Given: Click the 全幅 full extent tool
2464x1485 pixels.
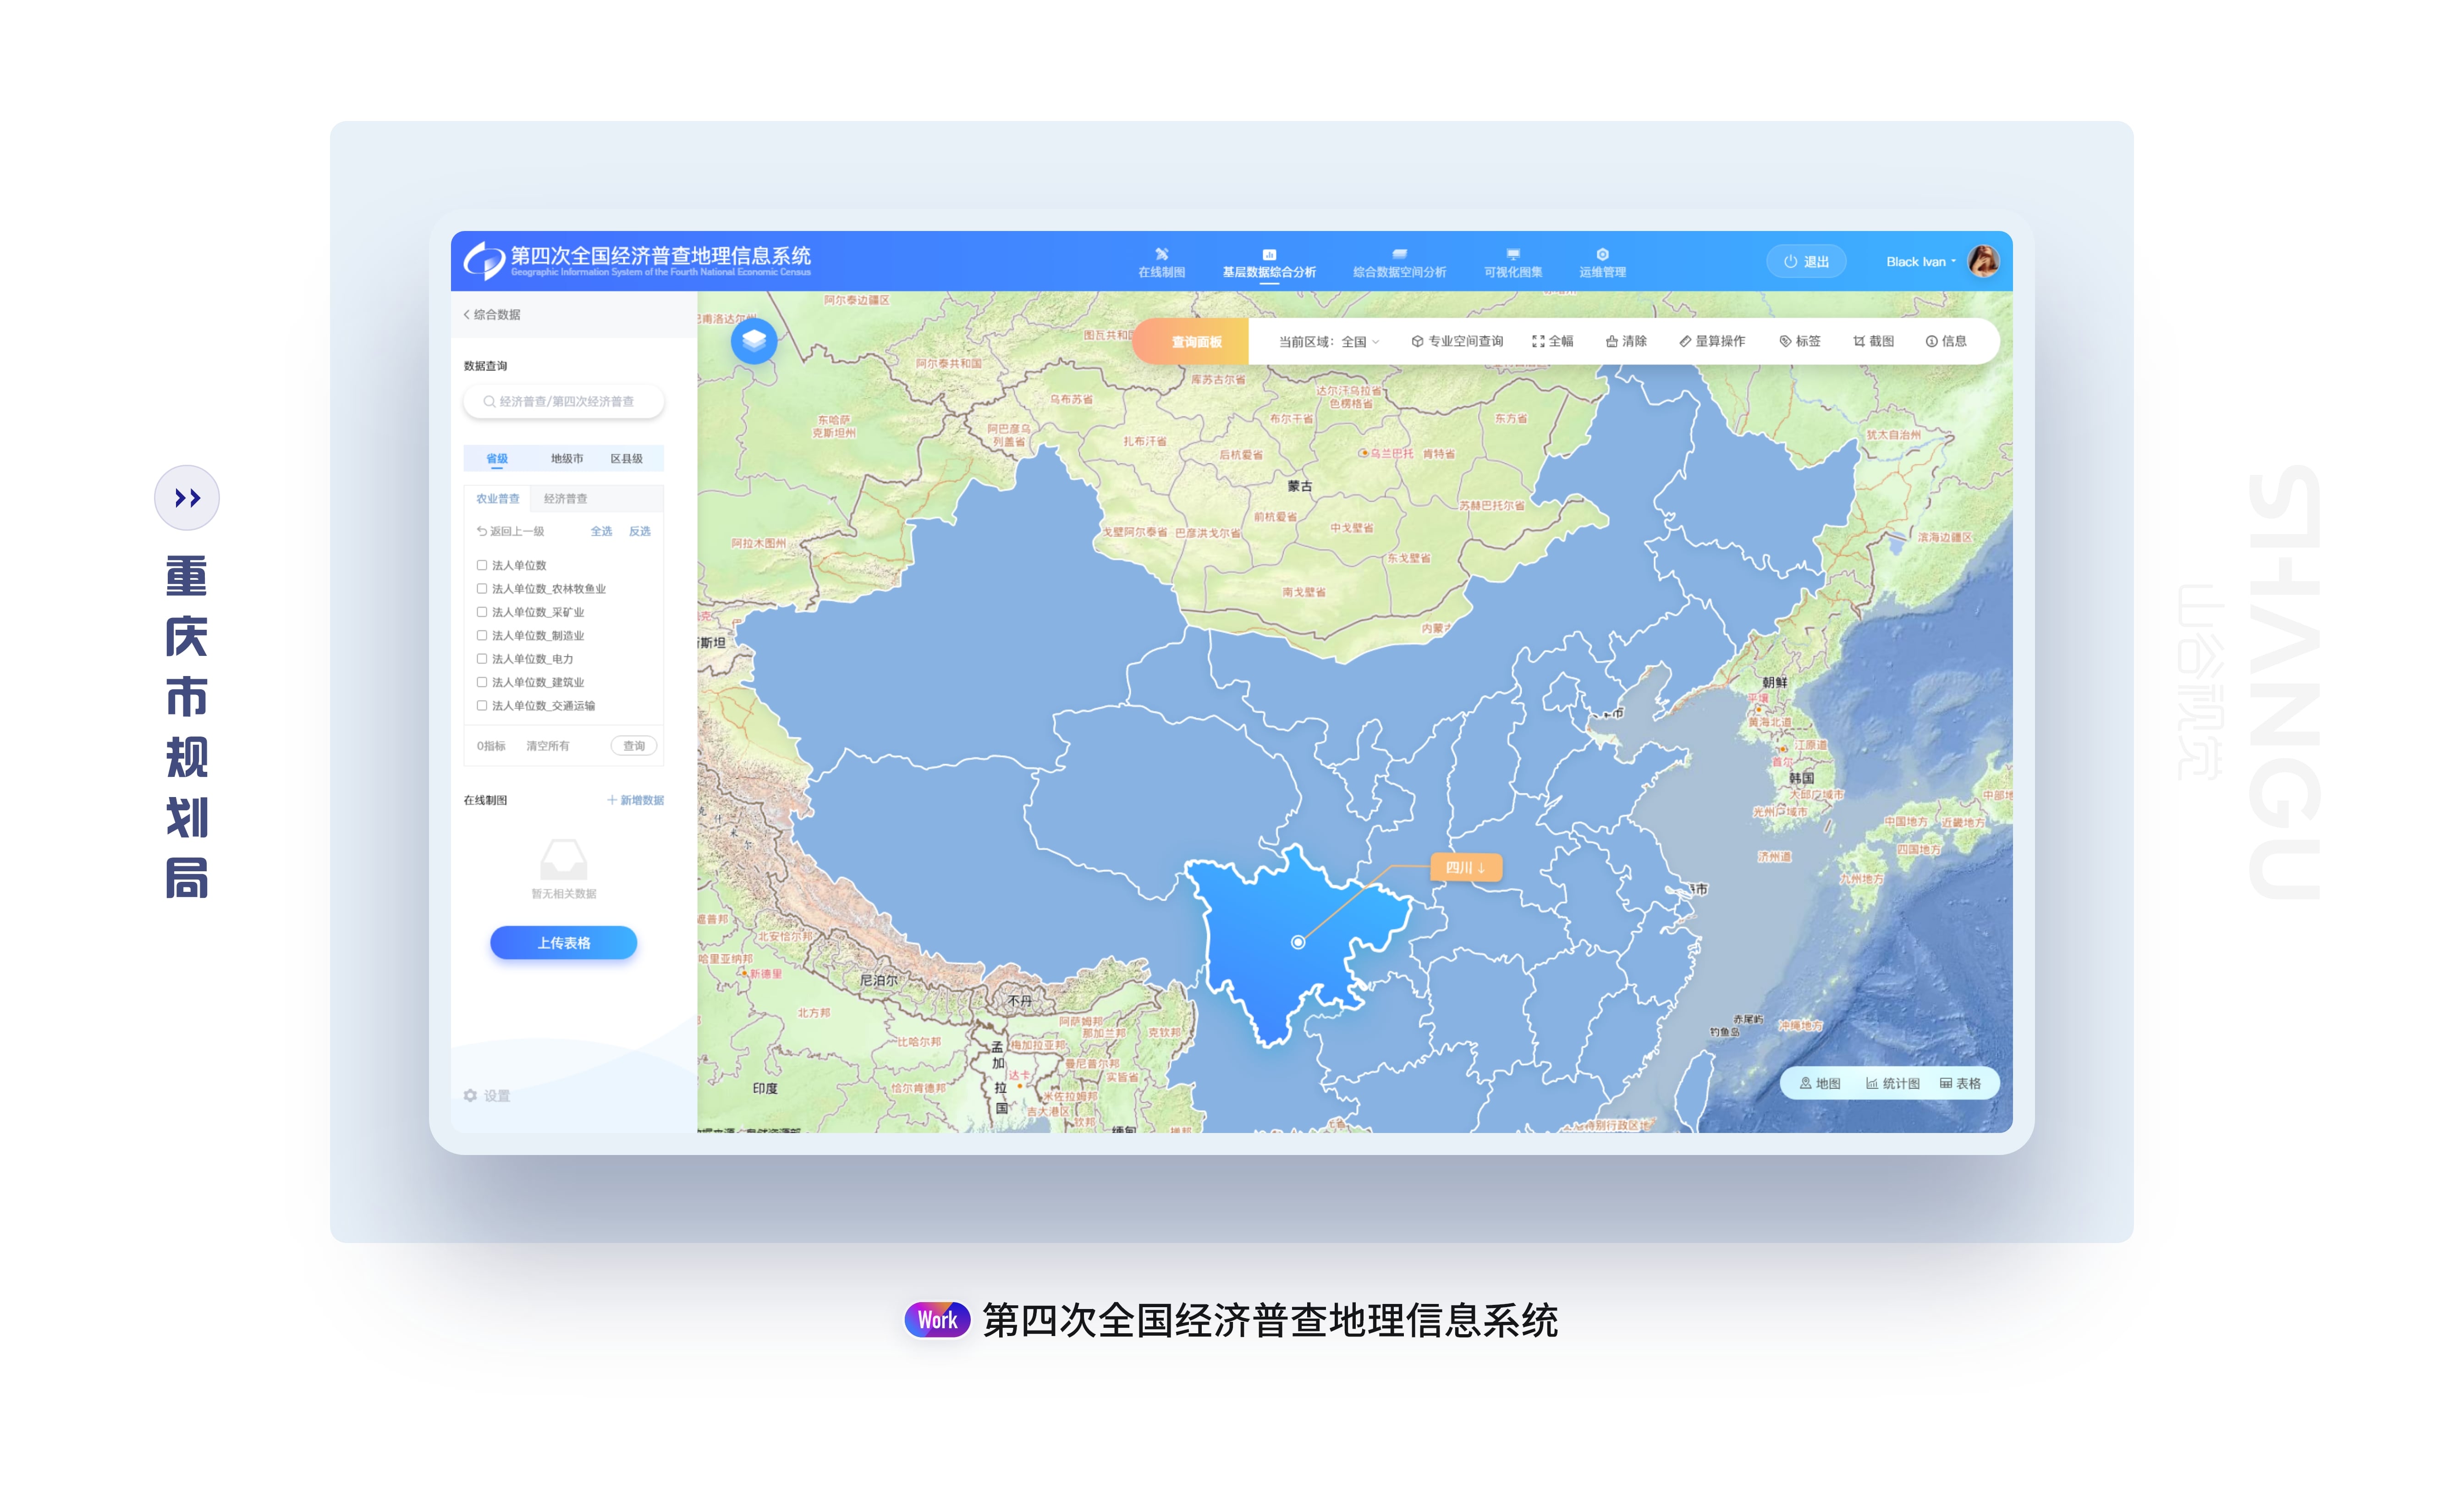Looking at the screenshot, I should (x=1553, y=341).
